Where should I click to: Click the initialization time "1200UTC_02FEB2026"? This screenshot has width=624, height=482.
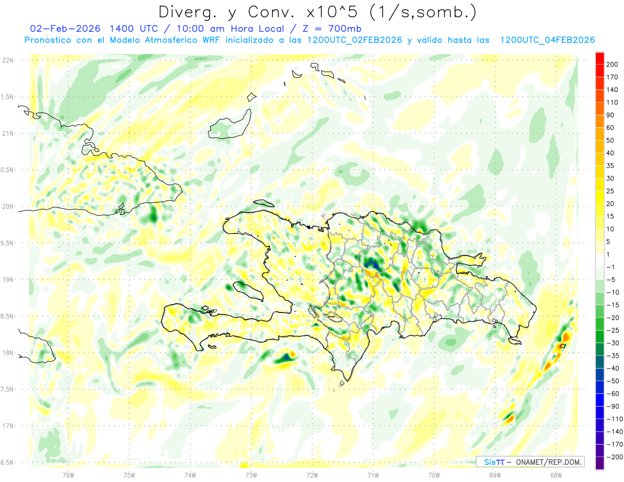pos(355,40)
